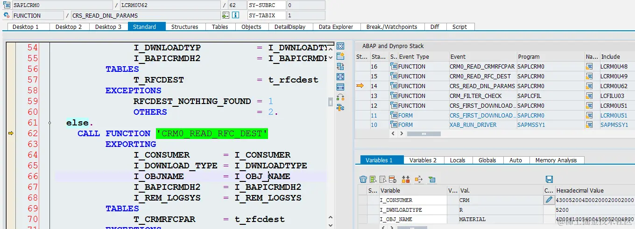The height and width of the screenshot is (229, 635).
Task: Switch to the Variables 2 tab
Action: click(423, 160)
